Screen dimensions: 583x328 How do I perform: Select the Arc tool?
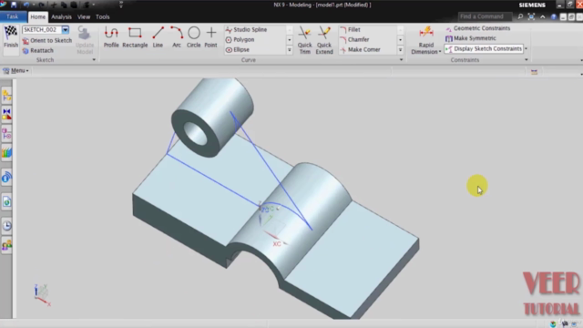[177, 37]
